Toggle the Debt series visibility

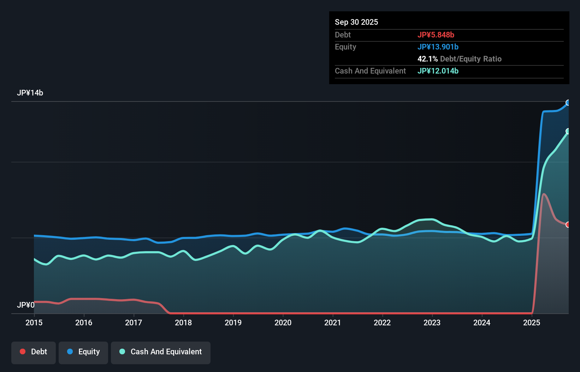34,353
